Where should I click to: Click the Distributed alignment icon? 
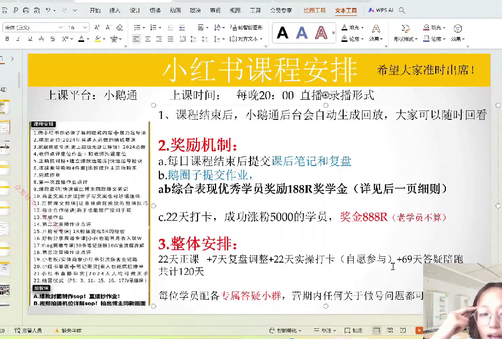(x=182, y=39)
